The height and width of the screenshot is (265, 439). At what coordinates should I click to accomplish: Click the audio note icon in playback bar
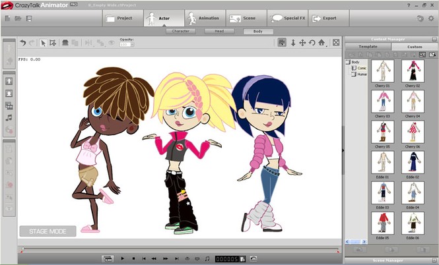pyautogui.click(x=207, y=258)
